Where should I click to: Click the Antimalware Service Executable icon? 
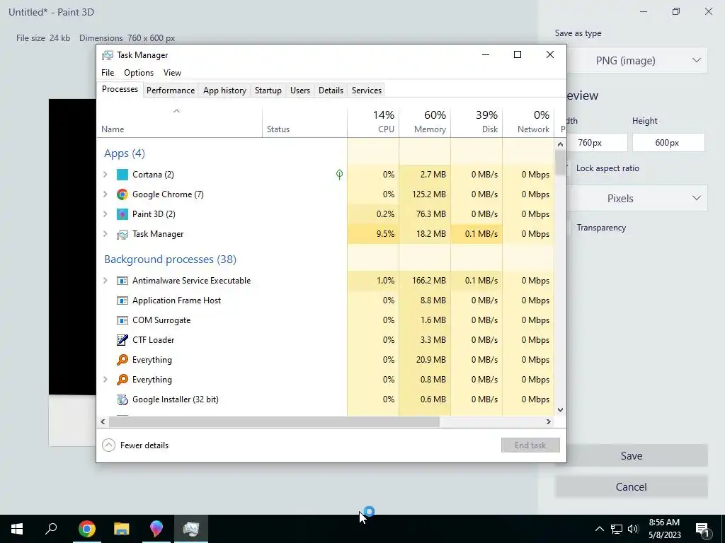tap(122, 281)
